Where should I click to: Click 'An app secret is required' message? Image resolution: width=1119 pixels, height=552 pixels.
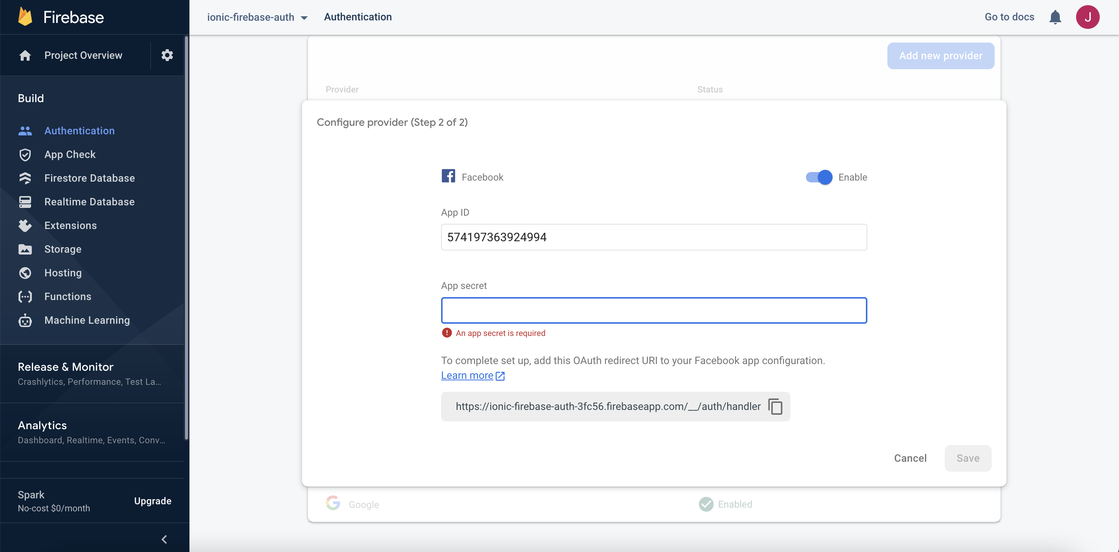click(x=500, y=333)
